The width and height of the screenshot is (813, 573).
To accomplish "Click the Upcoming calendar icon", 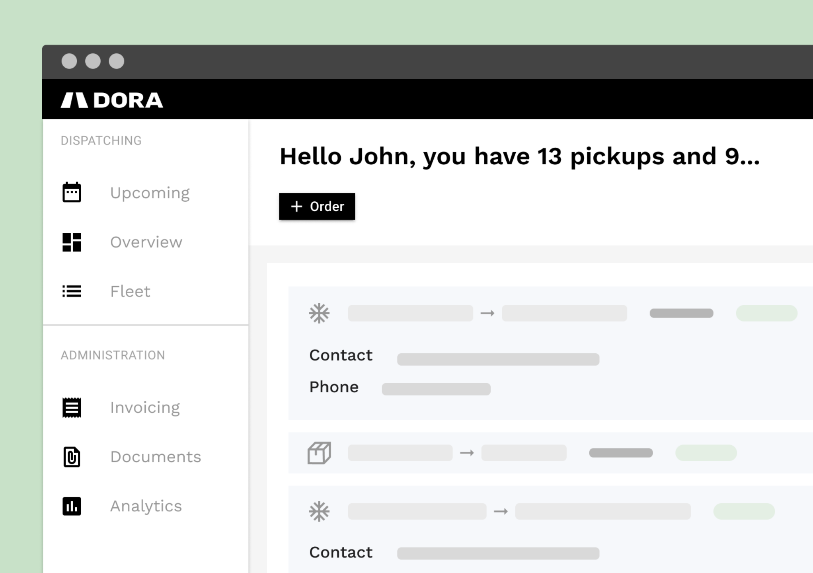I will click(71, 193).
